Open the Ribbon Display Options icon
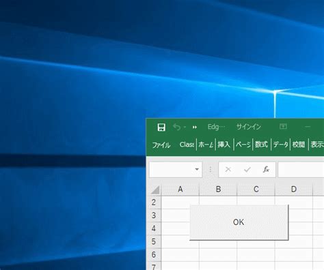 click(x=283, y=126)
